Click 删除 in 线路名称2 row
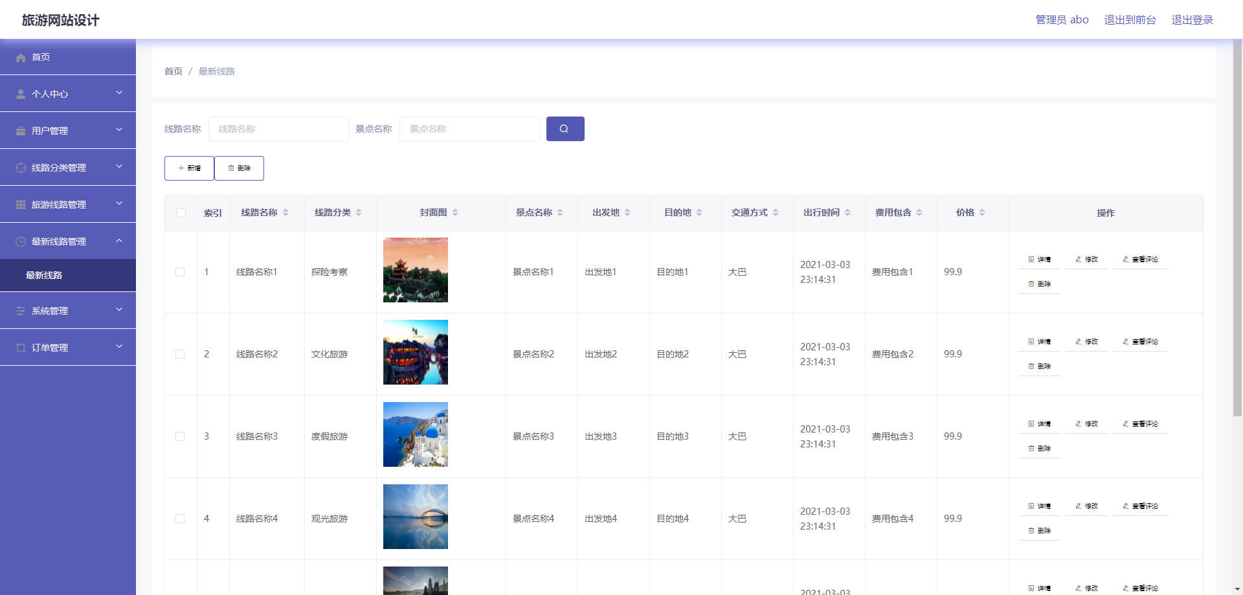1243x595 pixels. point(1039,366)
